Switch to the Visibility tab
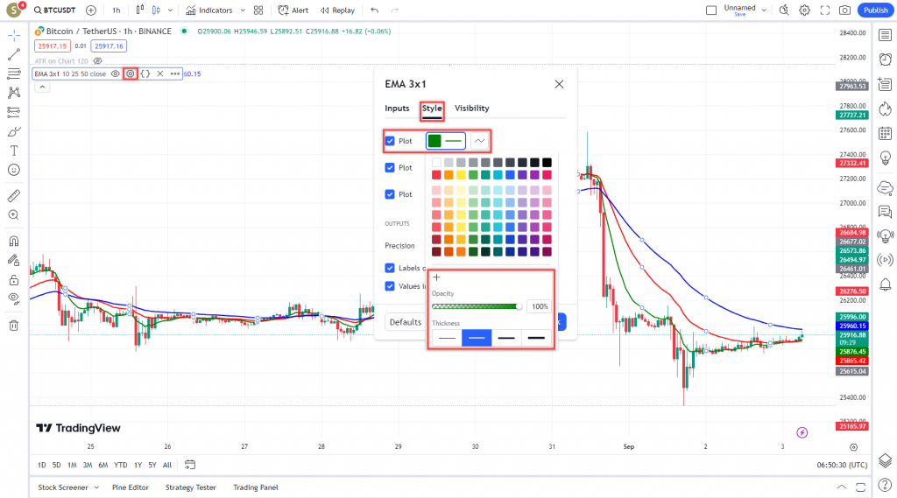Image resolution: width=897 pixels, height=498 pixels. (x=472, y=108)
